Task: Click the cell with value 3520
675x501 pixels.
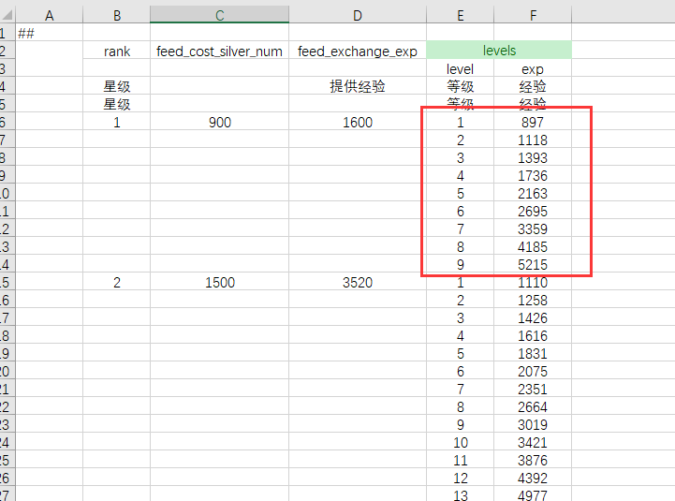Action: pos(358,283)
